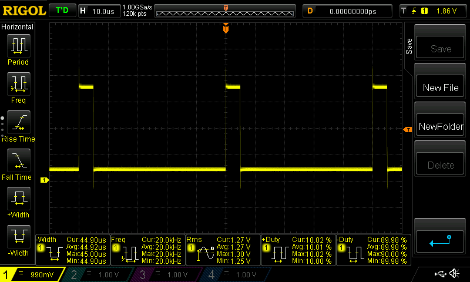This screenshot has width=470, height=282.
Task: Click the USB connection status icon
Action: (440, 274)
